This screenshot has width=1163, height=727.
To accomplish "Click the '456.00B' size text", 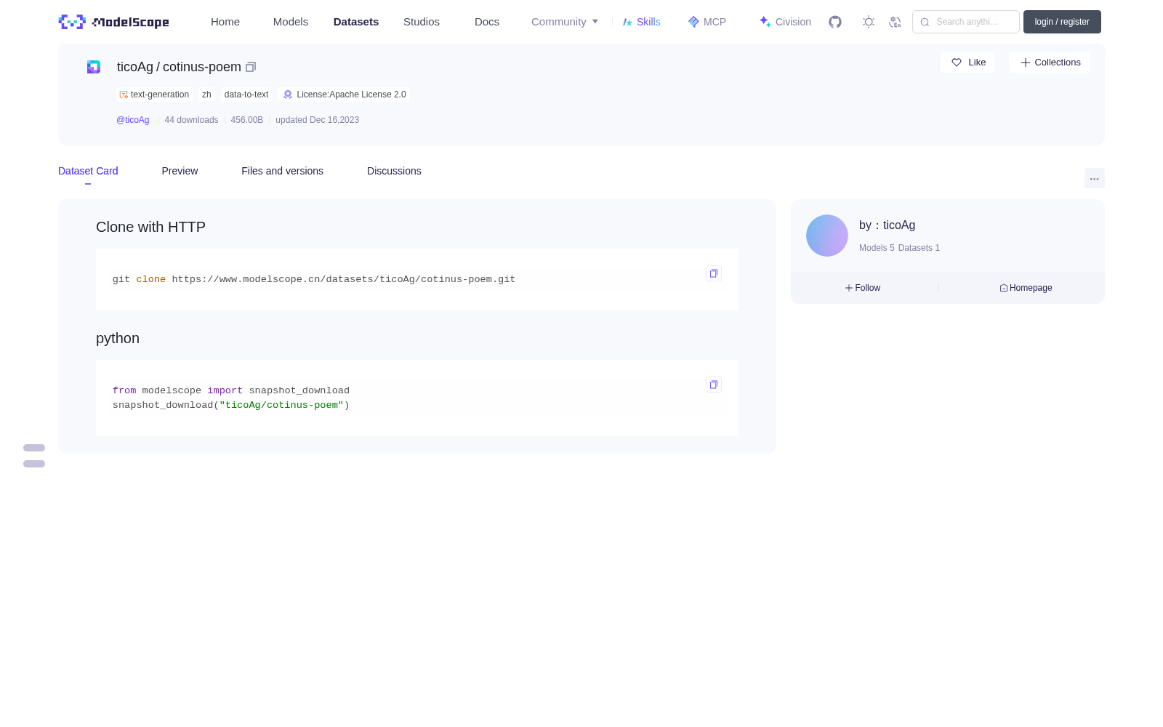I will (247, 120).
